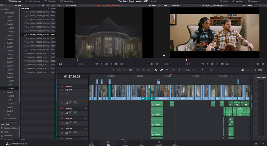Viewport: 267px width, 146px height.
Task: Play the timeline viewer forward
Action: (x=217, y=64)
